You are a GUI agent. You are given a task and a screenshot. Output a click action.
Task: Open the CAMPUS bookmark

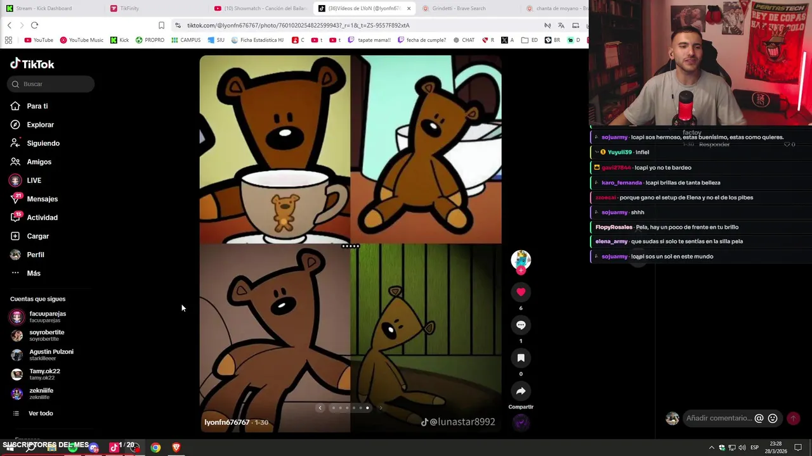pos(186,40)
